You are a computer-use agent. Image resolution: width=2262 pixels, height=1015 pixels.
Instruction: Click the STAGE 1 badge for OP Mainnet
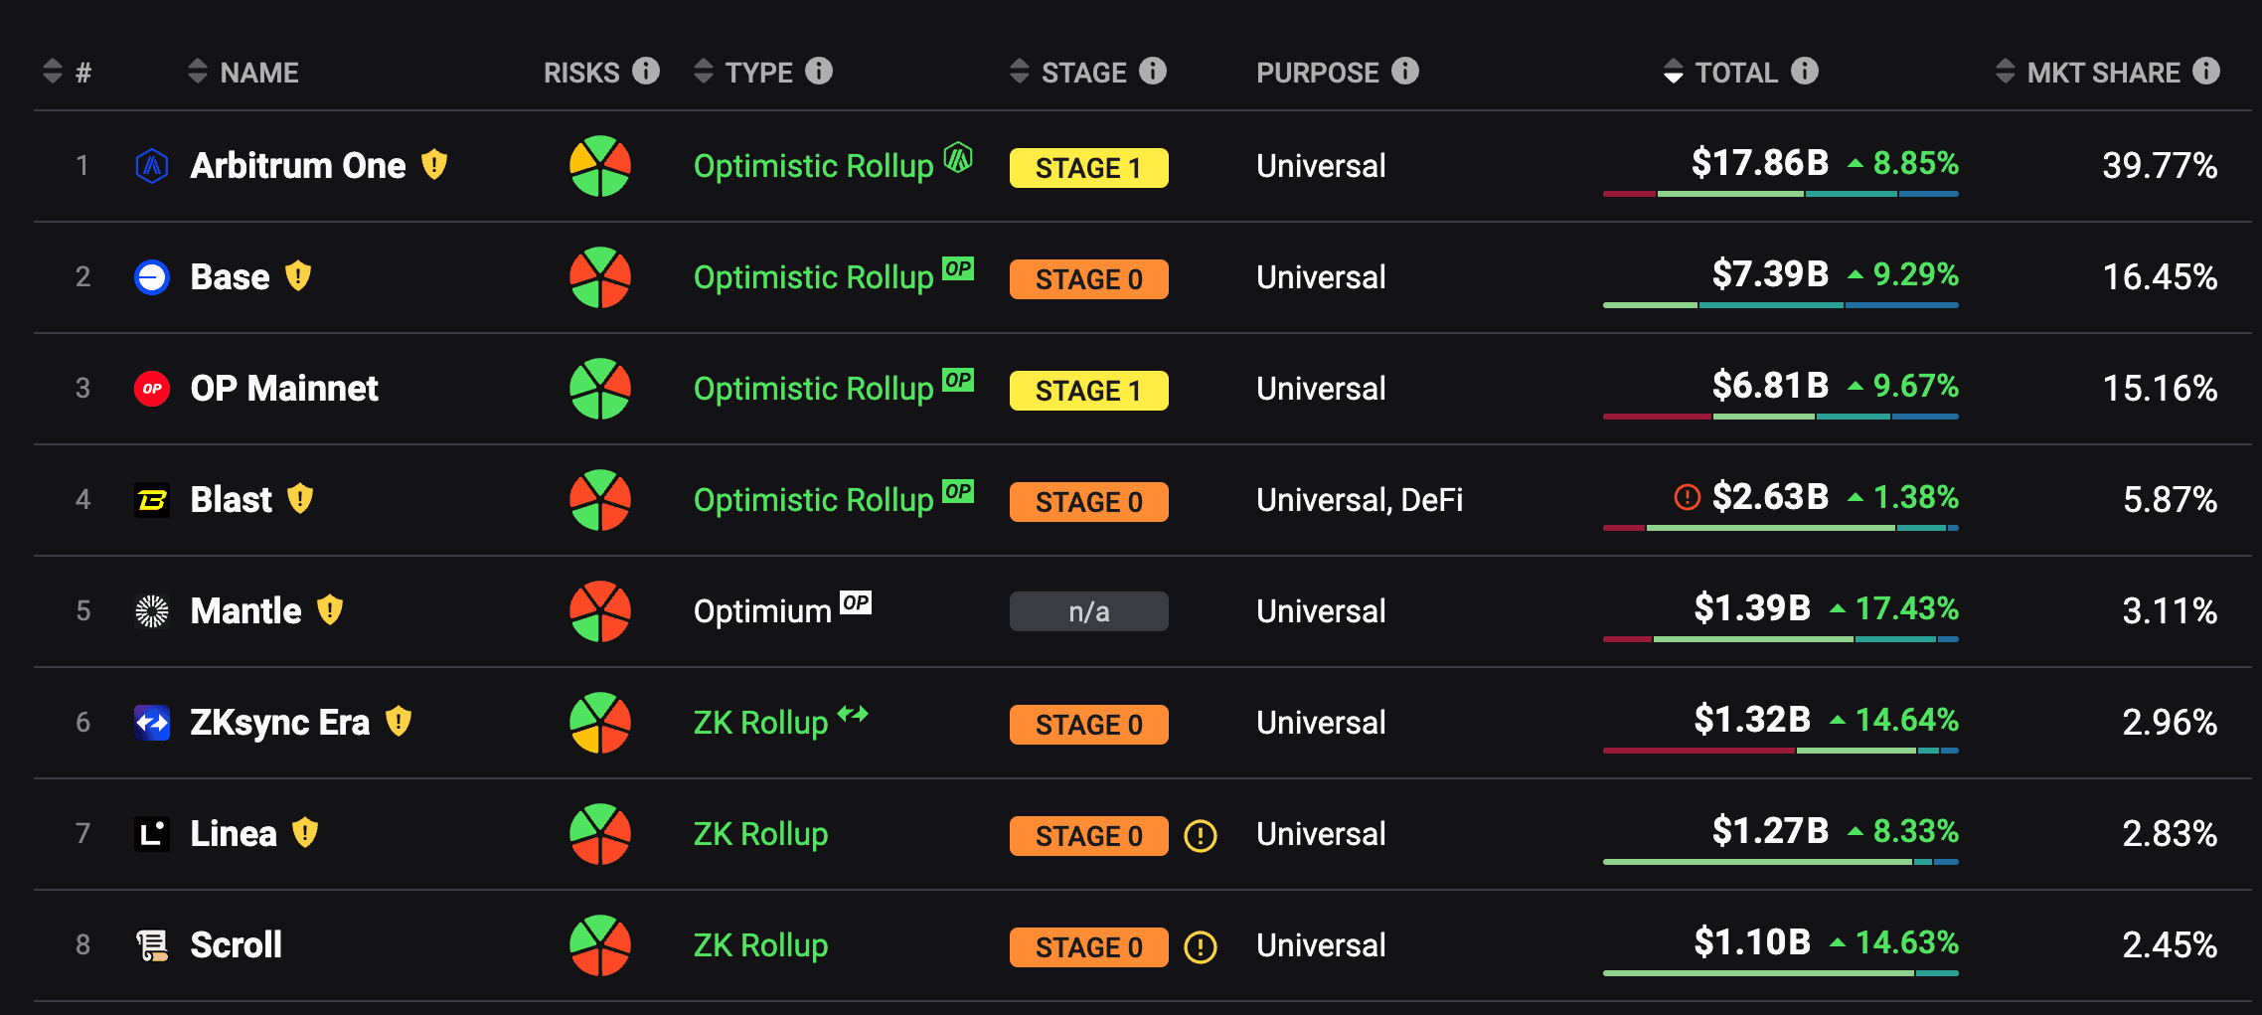(1088, 391)
